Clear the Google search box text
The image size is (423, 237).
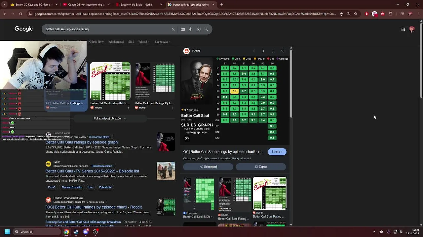click(x=173, y=29)
